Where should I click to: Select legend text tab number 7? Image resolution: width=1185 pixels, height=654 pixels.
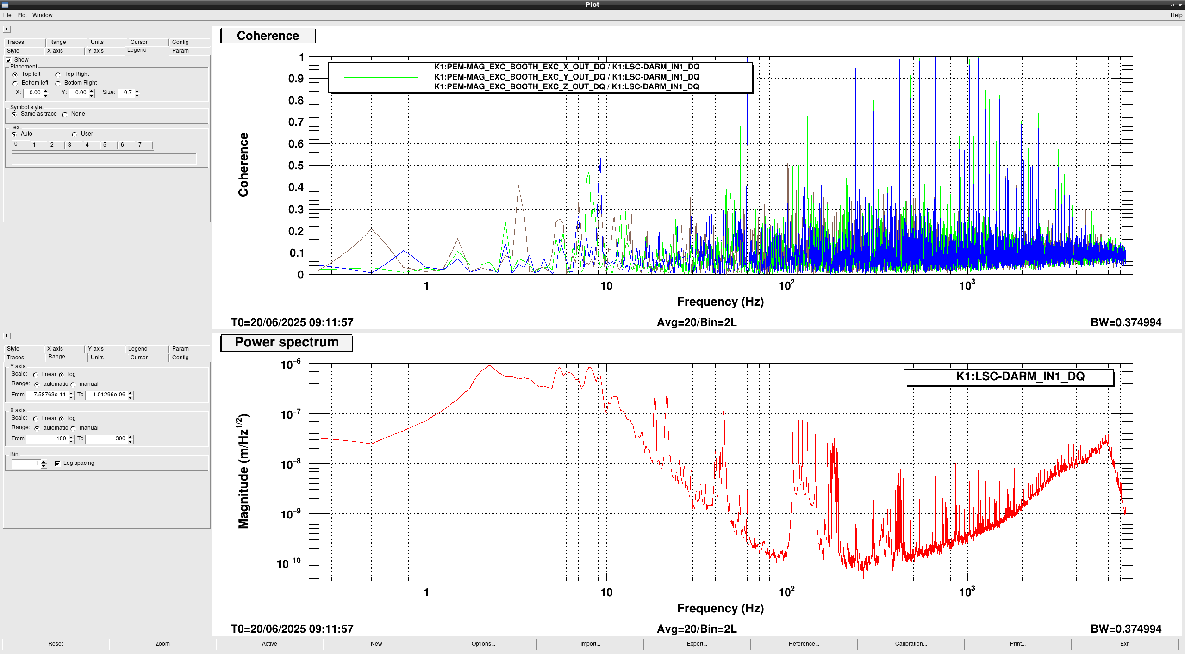click(x=144, y=145)
